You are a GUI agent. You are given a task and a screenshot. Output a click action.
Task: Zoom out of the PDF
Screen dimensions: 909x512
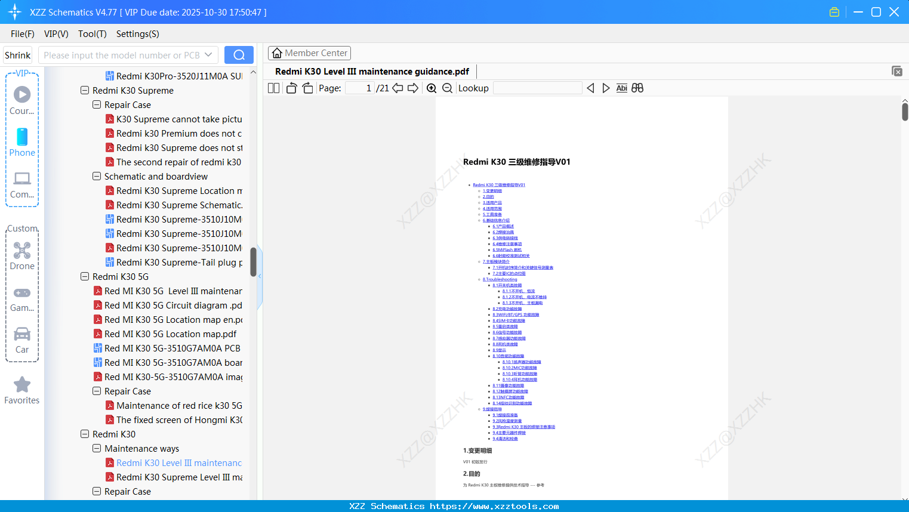click(x=447, y=88)
